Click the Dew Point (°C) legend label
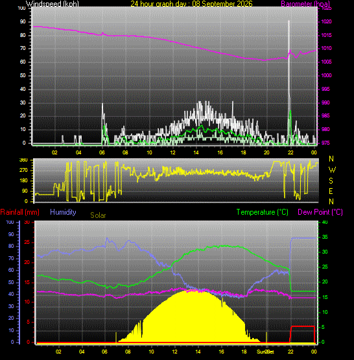The image size is (354, 360). [x=320, y=212]
